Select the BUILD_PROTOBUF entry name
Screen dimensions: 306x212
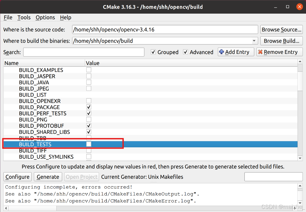tap(41, 126)
